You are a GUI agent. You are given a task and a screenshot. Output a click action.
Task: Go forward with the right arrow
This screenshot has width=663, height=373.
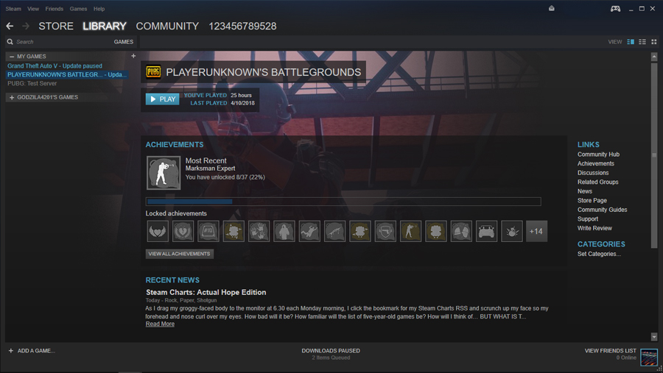[26, 26]
